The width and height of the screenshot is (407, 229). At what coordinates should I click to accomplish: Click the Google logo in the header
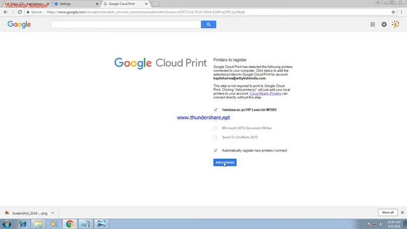(19, 24)
